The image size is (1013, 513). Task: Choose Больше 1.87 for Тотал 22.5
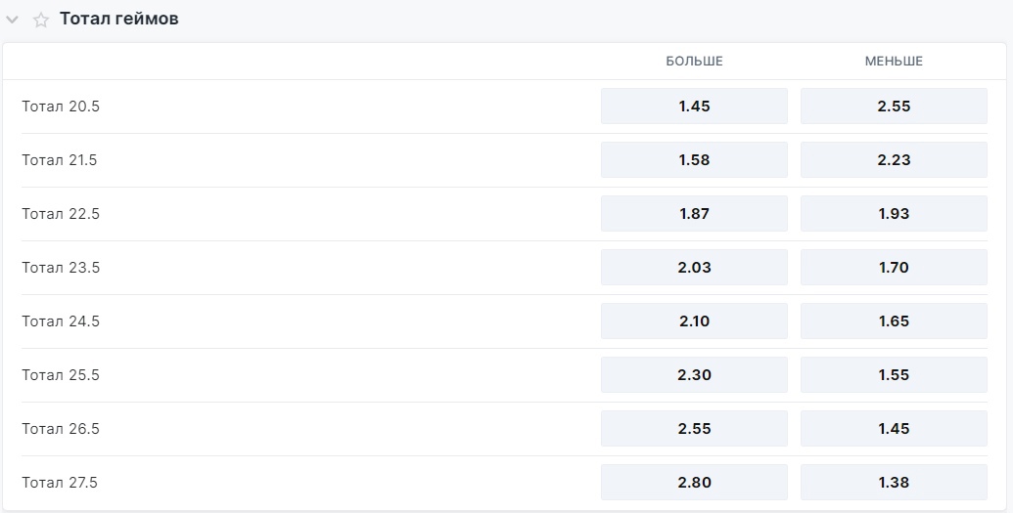tap(694, 214)
